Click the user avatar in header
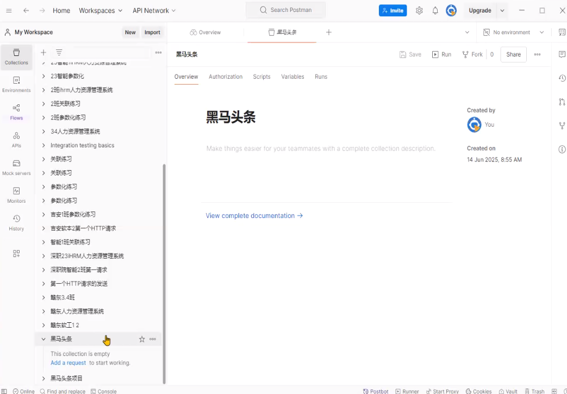Screen dimensions: 567x394 451,10
